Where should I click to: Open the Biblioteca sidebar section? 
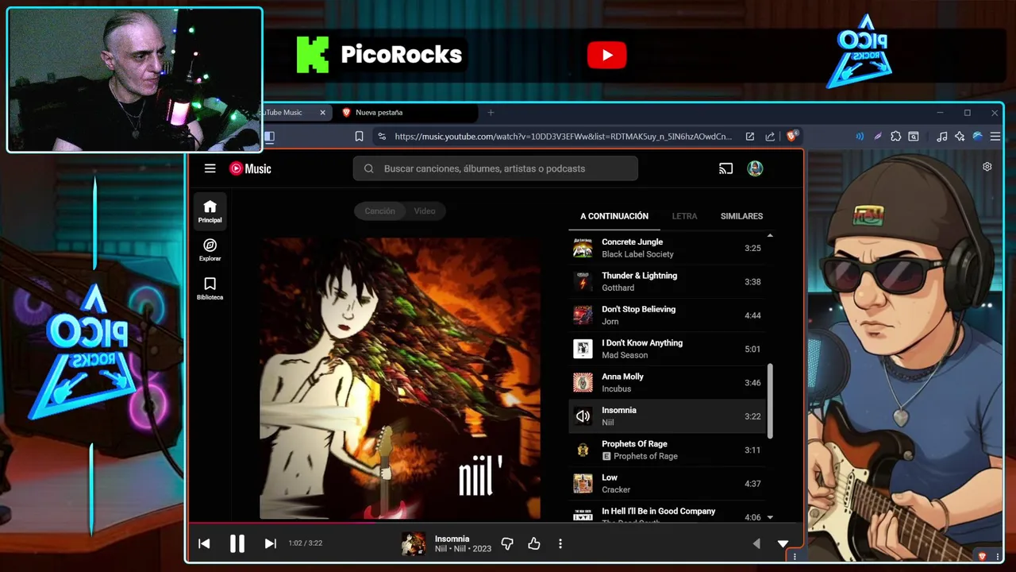(210, 288)
